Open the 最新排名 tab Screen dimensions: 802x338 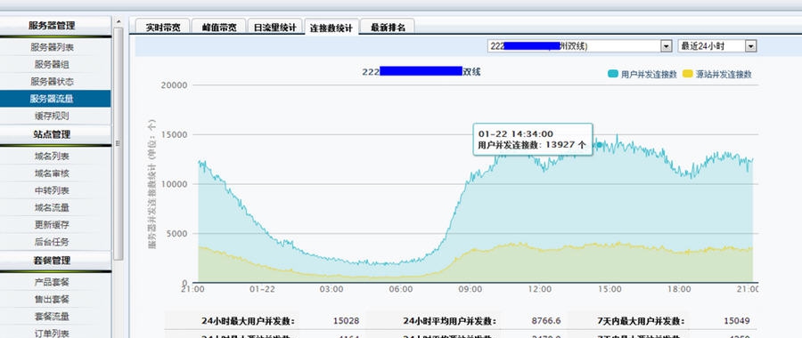point(388,28)
